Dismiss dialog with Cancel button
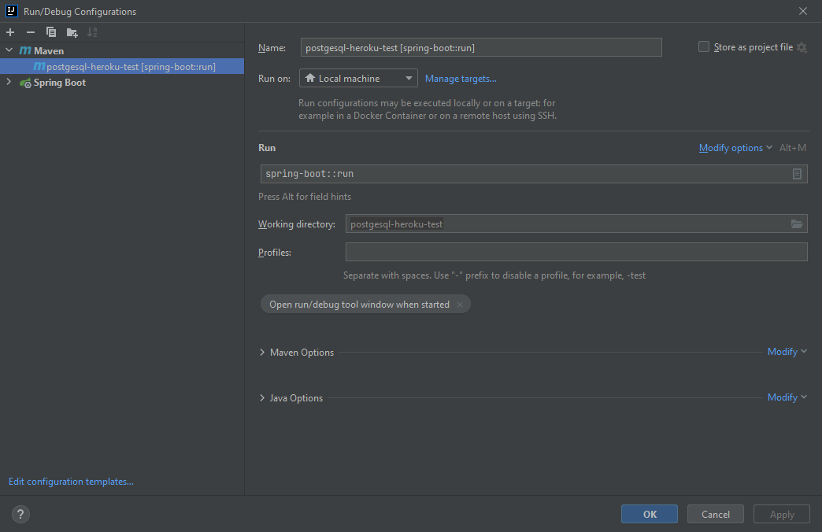 pos(716,514)
